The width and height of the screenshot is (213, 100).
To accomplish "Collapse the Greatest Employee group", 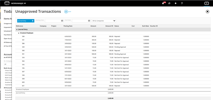I will [x=19, y=33].
